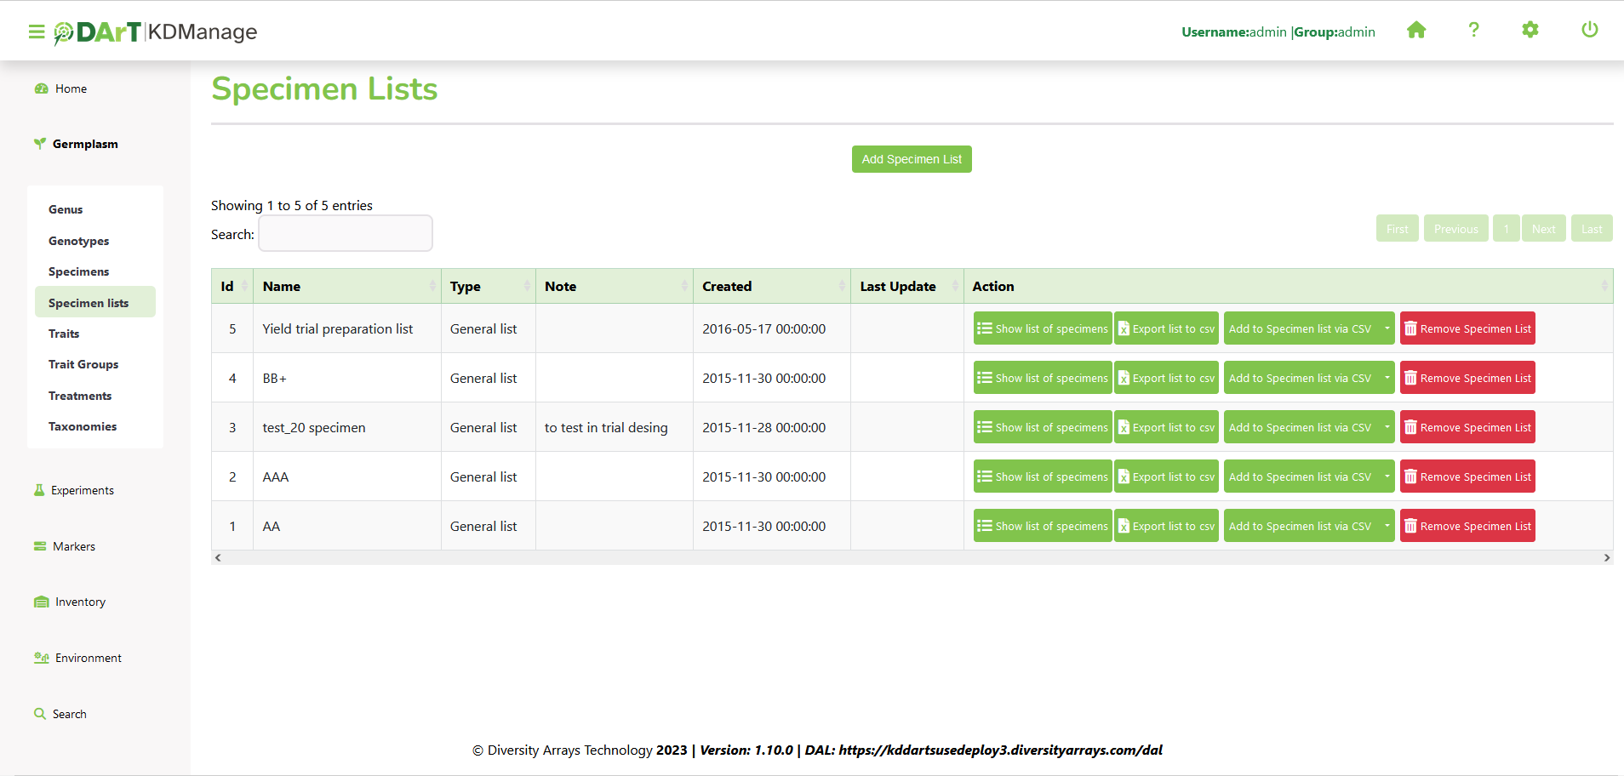The image size is (1624, 776).
Task: Log out using the power icon
Action: [x=1589, y=31]
